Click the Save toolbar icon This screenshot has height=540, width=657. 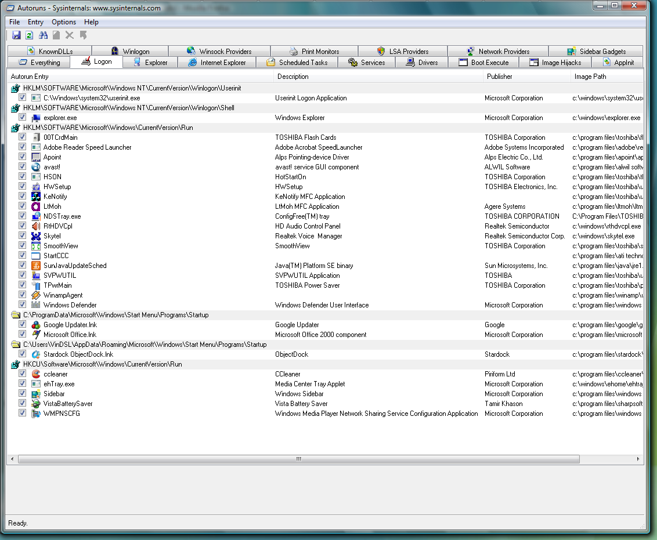pos(16,35)
